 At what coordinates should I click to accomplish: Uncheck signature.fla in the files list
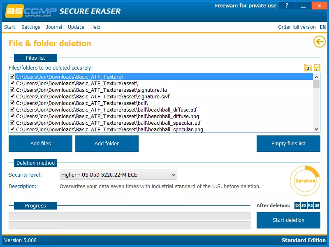(x=12, y=90)
